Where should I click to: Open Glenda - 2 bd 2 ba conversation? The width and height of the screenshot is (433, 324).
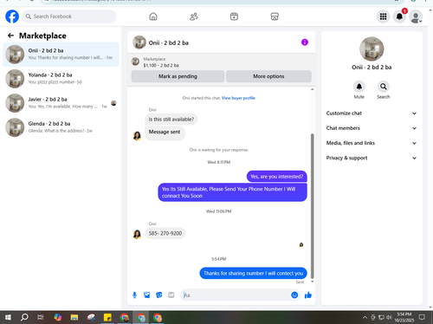61,127
